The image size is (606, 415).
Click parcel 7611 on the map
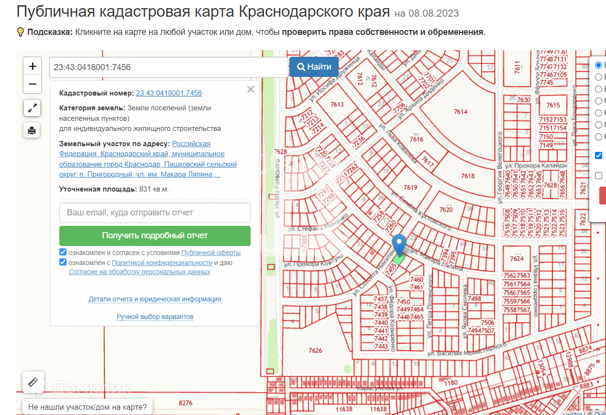[517, 66]
